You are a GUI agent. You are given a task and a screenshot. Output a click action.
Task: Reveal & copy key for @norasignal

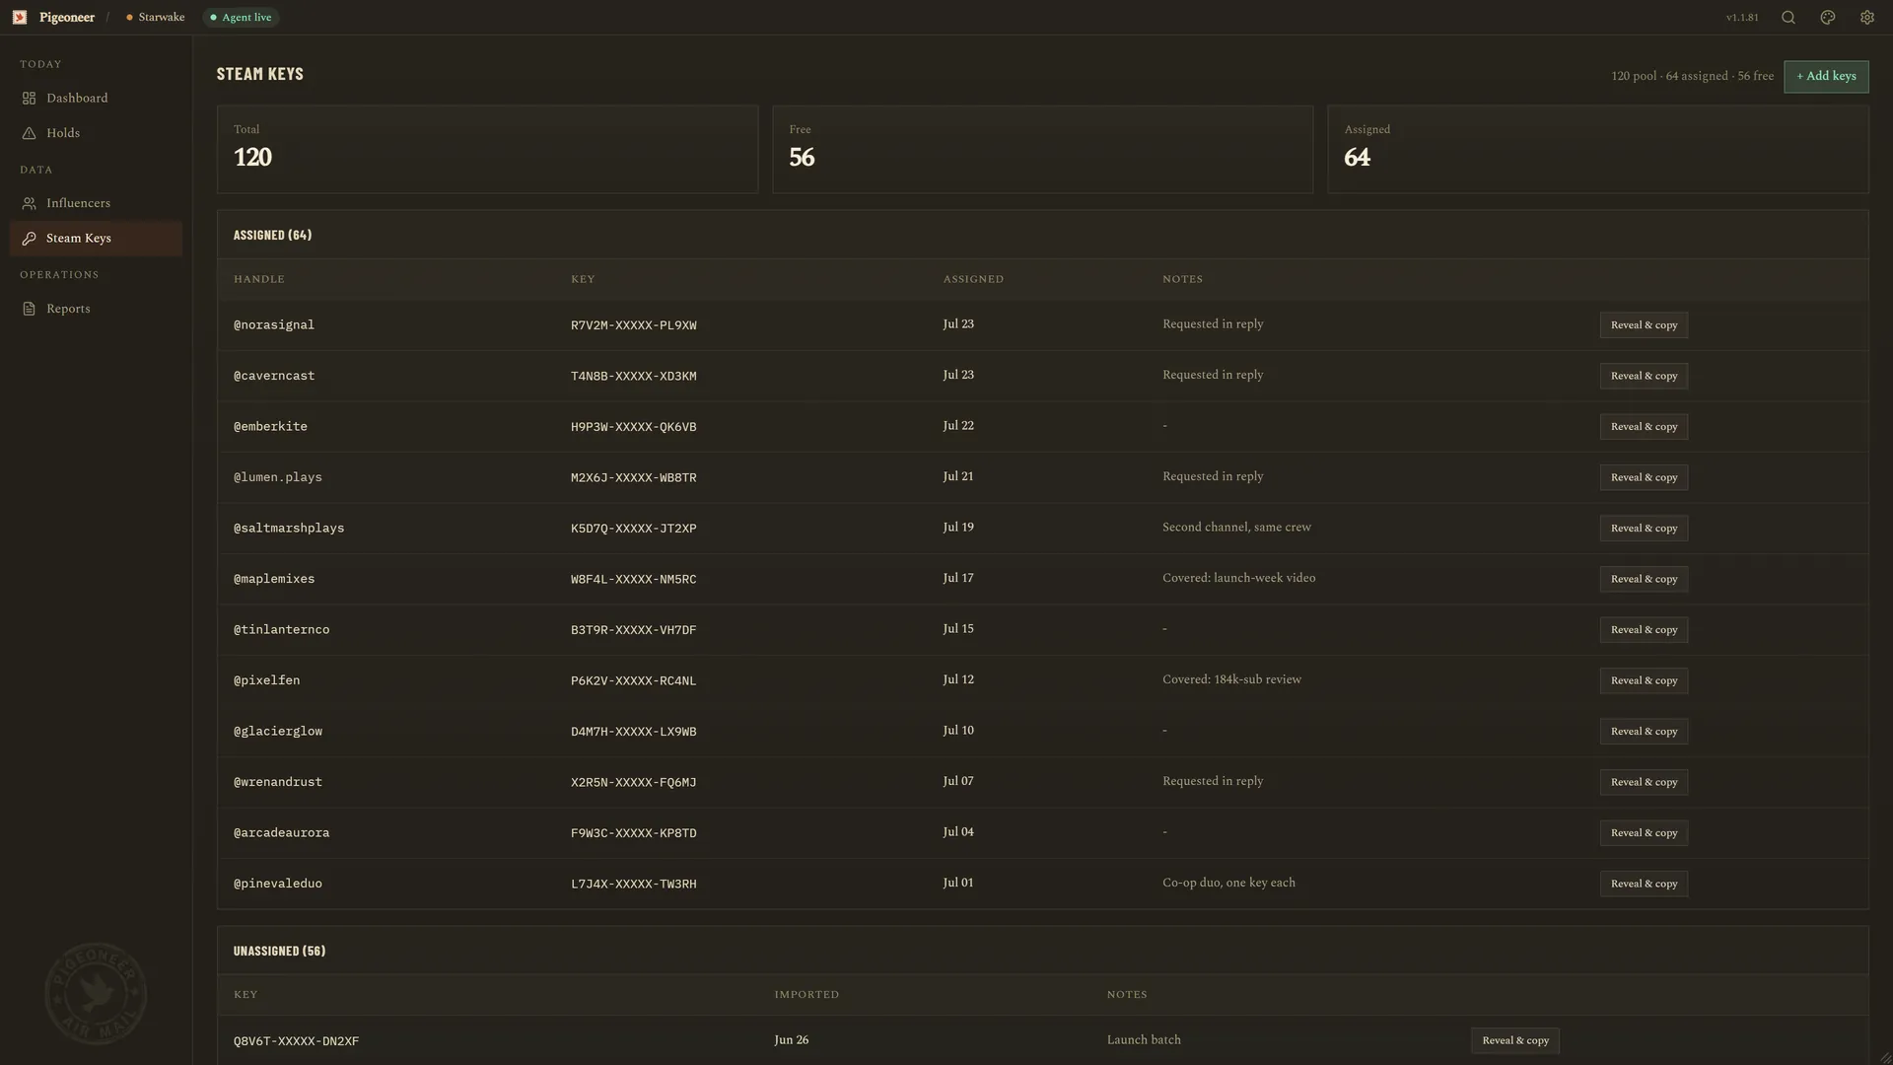(x=1644, y=325)
